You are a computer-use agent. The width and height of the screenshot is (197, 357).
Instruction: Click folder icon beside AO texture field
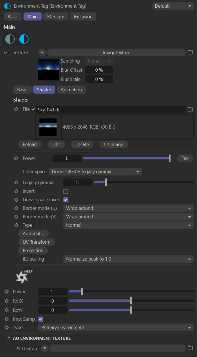(x=190, y=348)
